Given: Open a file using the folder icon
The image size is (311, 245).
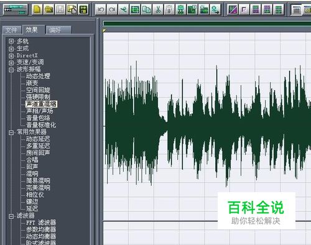Looking at the screenshot, I should (x=49, y=9).
